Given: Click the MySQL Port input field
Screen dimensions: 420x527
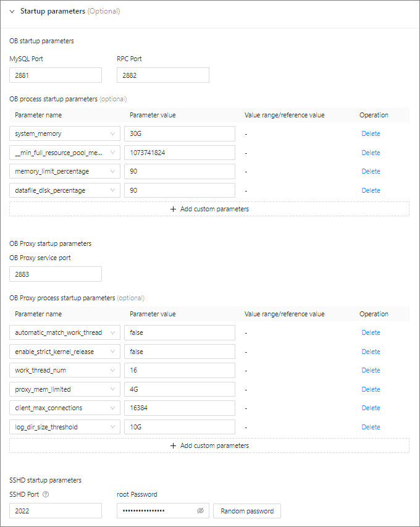Looking at the screenshot, I should coord(56,75).
